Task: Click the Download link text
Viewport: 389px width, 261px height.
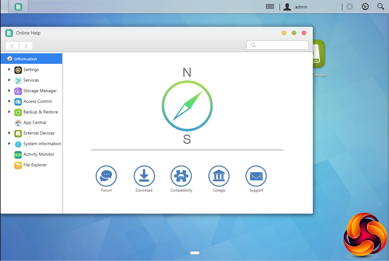Action: click(x=144, y=190)
